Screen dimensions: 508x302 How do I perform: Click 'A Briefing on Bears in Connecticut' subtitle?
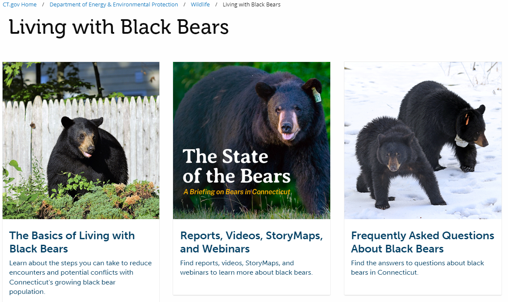237,192
